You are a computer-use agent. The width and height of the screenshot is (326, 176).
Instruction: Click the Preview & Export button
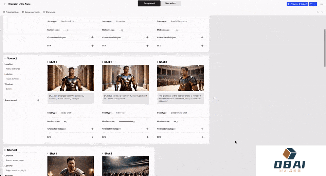297,4
